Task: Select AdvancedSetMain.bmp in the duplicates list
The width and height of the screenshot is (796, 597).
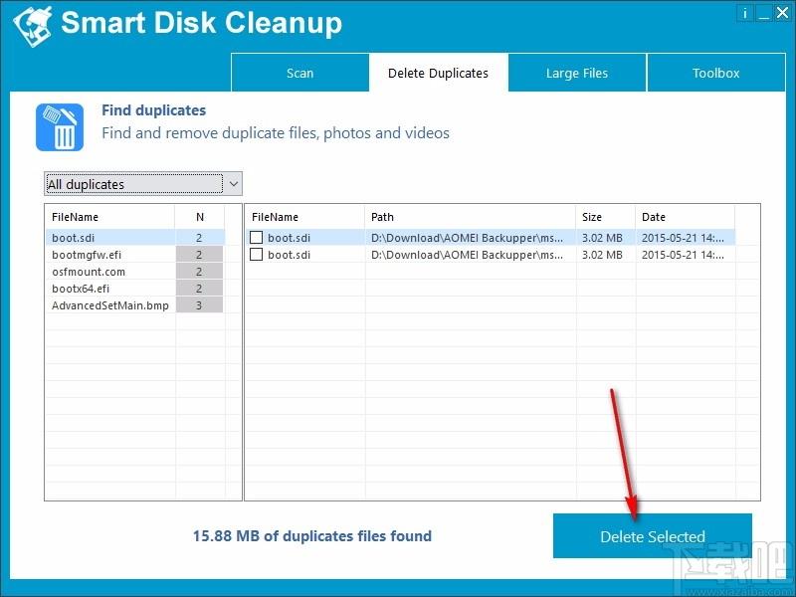Action: coord(110,305)
